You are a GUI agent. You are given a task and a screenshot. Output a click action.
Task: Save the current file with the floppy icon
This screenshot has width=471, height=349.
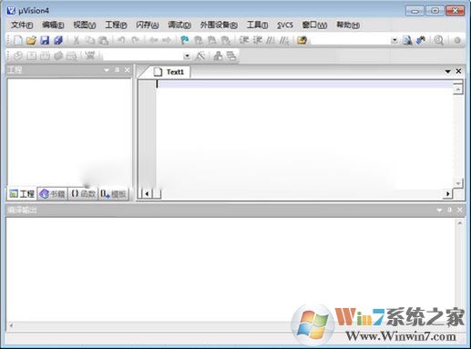[45, 40]
